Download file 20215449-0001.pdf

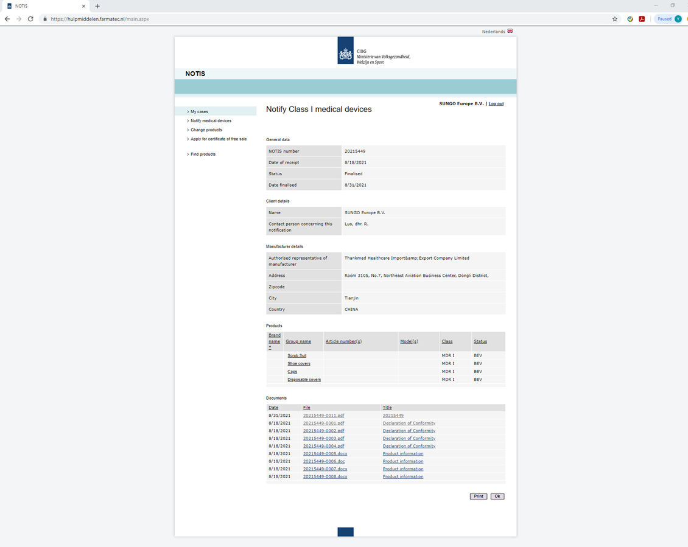324,423
